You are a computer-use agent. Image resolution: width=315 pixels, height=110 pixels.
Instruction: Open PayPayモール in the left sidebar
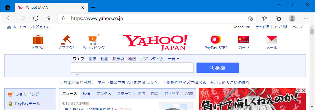(28, 104)
